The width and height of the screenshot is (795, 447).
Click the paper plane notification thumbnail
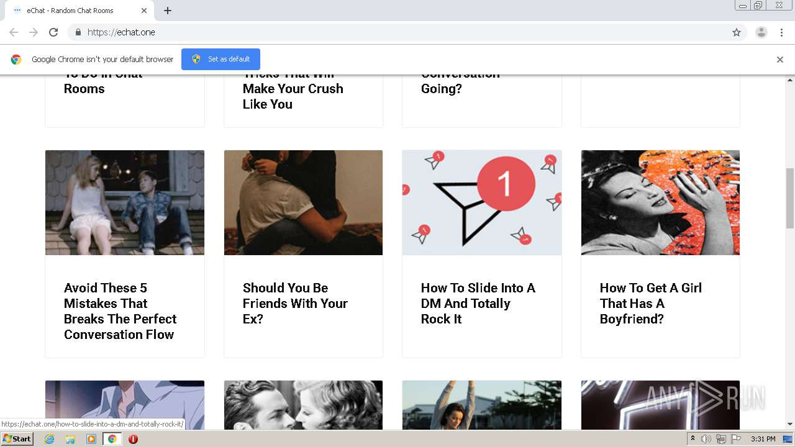point(482,202)
